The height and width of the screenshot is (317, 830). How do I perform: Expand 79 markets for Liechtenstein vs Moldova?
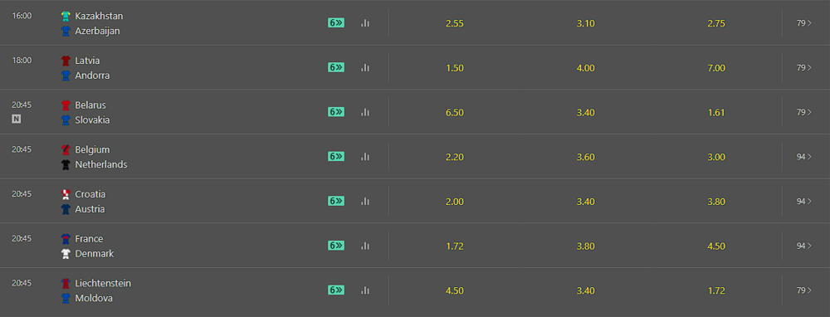click(804, 290)
